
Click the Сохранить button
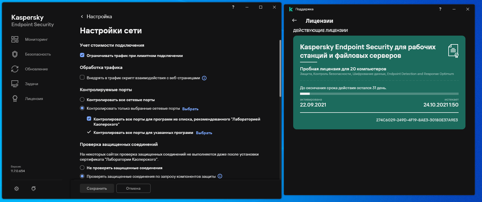(x=97, y=188)
